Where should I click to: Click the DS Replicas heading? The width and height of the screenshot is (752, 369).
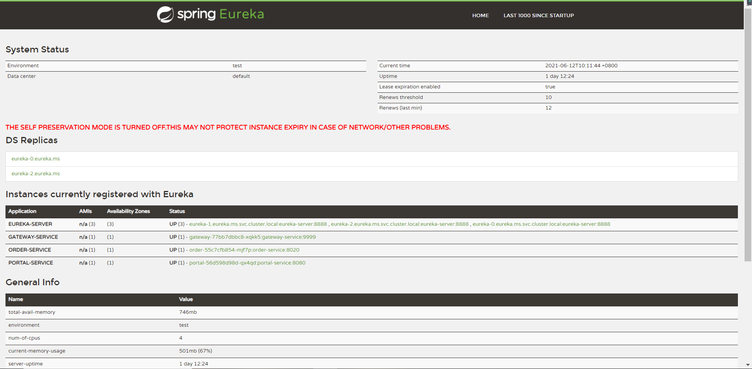[x=32, y=140]
